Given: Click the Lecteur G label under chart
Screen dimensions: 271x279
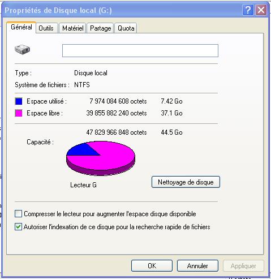Looking at the screenshot, I should coord(83,185).
